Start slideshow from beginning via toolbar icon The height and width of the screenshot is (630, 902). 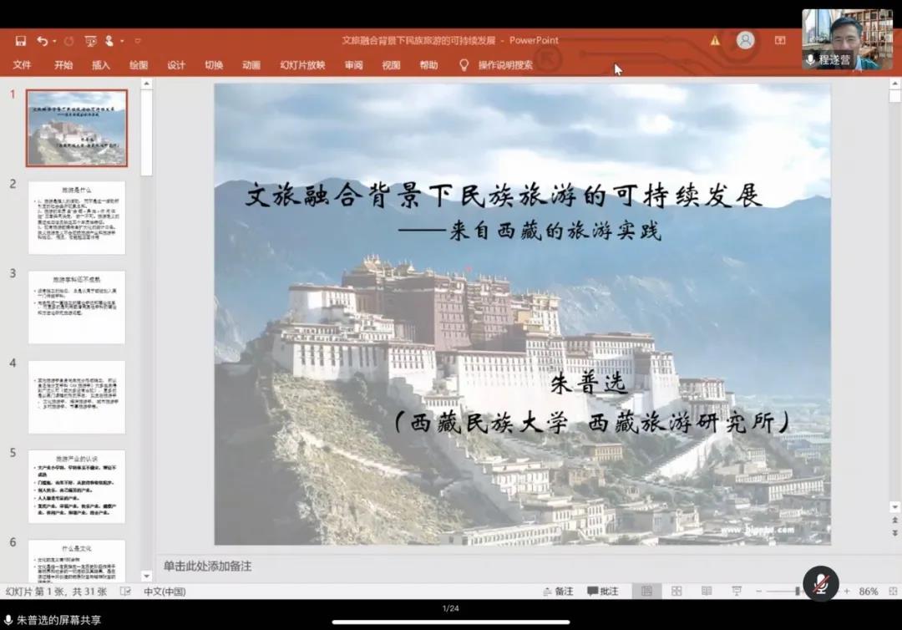pos(90,41)
